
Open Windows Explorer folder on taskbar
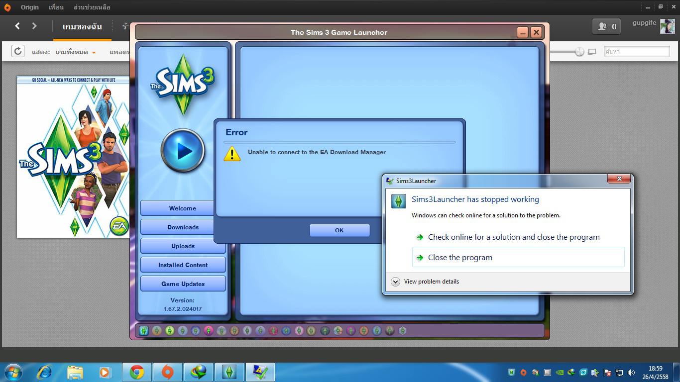click(75, 372)
